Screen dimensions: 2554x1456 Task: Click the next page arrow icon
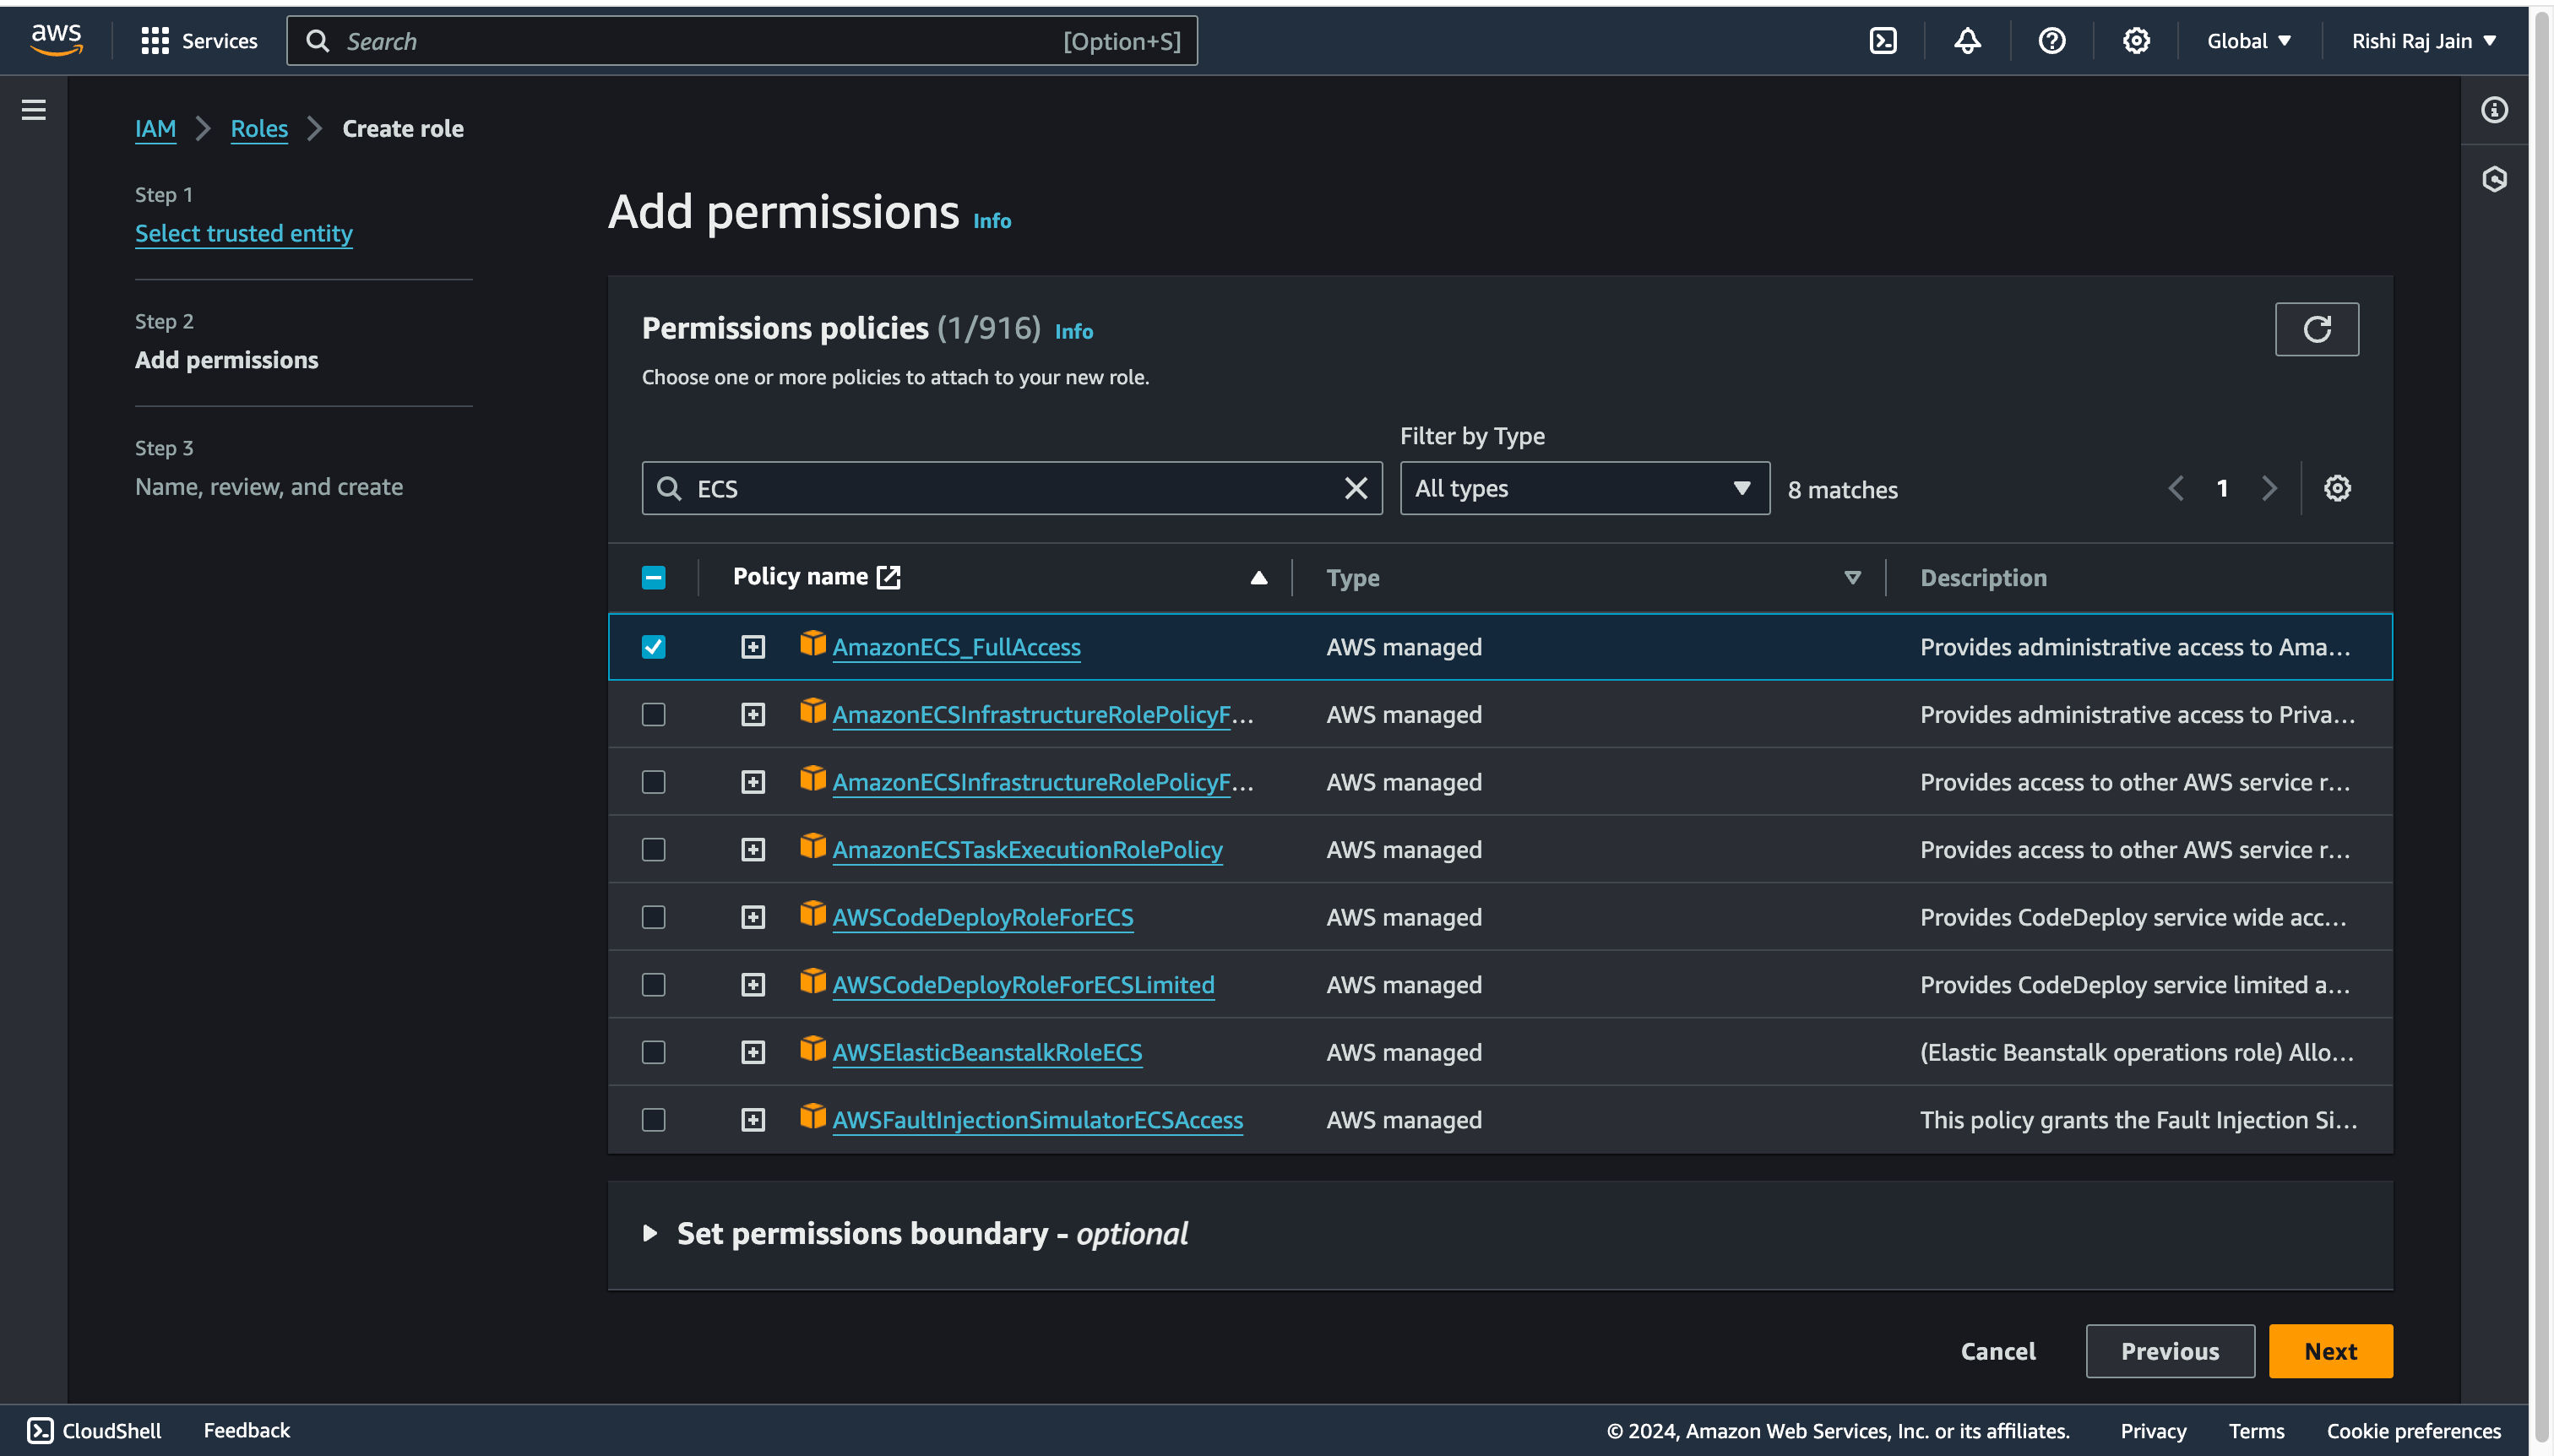tap(2266, 487)
